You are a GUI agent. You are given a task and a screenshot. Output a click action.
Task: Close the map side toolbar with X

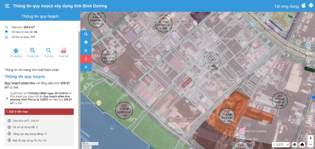(86, 67)
